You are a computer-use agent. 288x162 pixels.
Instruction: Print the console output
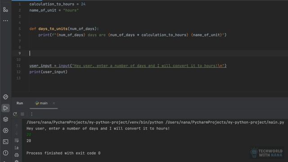coord(17,155)
